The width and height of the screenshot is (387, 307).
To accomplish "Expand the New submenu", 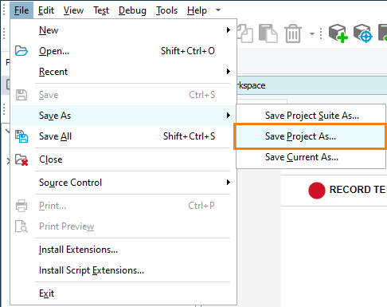I will coord(123,30).
